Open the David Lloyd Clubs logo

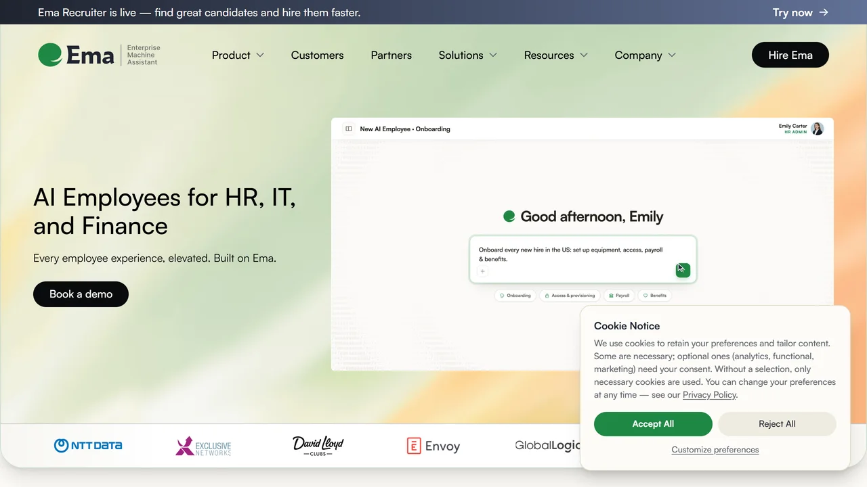pyautogui.click(x=318, y=446)
